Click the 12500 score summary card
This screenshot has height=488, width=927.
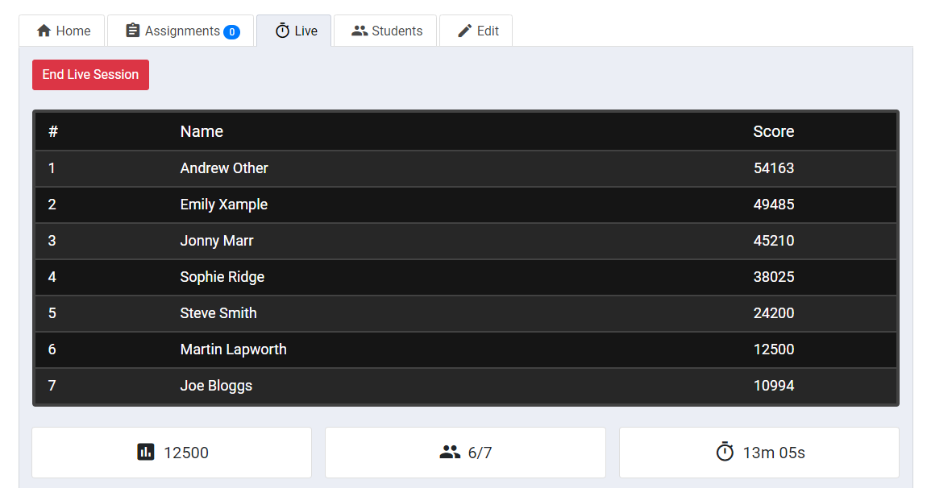[172, 452]
